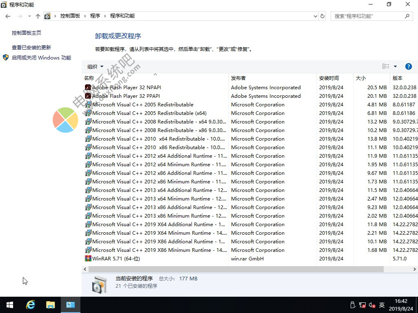Screen dimensions: 418x313
Task: Click the view layout icon
Action: (386, 66)
